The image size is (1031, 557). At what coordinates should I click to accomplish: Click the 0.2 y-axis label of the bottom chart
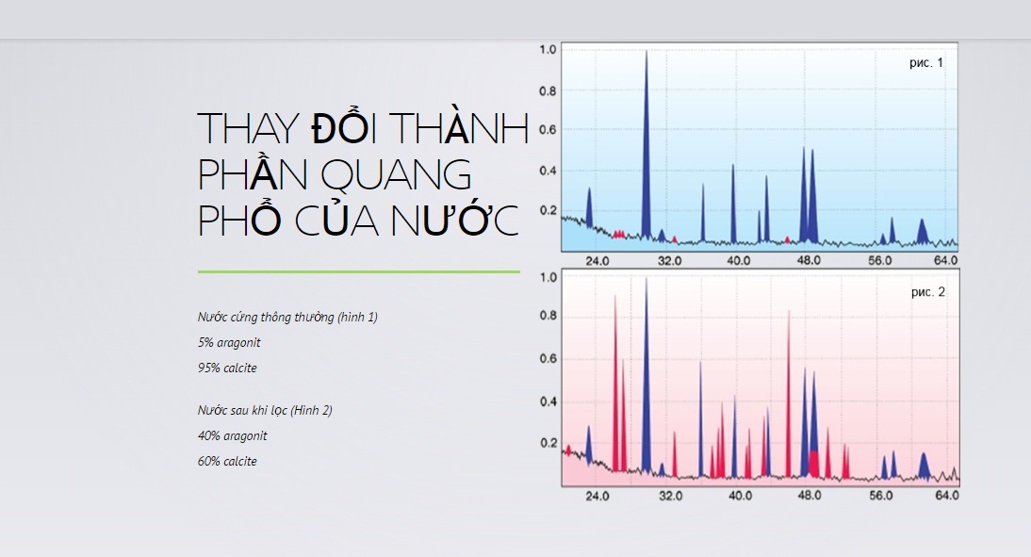pyautogui.click(x=547, y=443)
